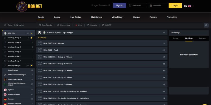Collapse the Euro Cup Outright section
This screenshot has height=105, width=211.
164,33
